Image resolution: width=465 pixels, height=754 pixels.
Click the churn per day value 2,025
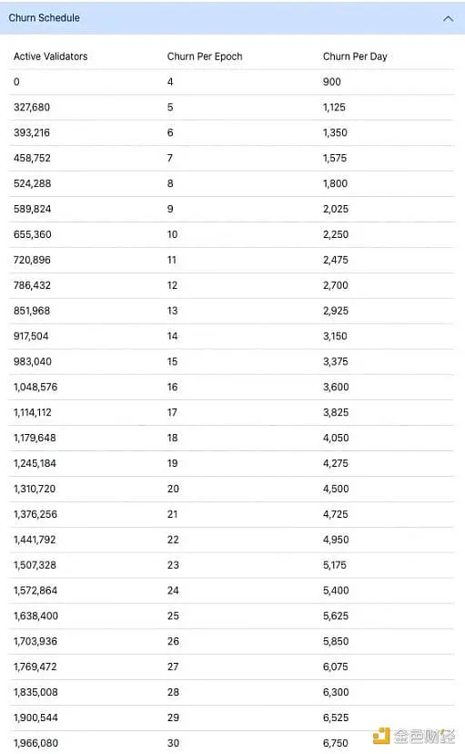pyautogui.click(x=336, y=209)
